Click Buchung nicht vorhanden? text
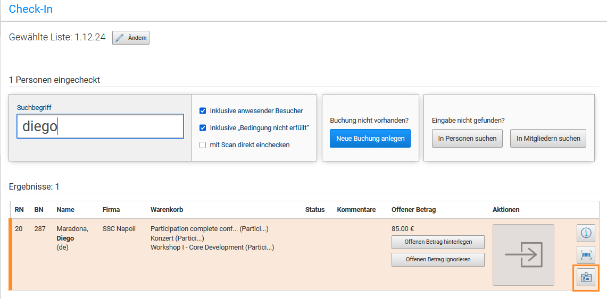This screenshot has height=299, width=607. [x=369, y=121]
